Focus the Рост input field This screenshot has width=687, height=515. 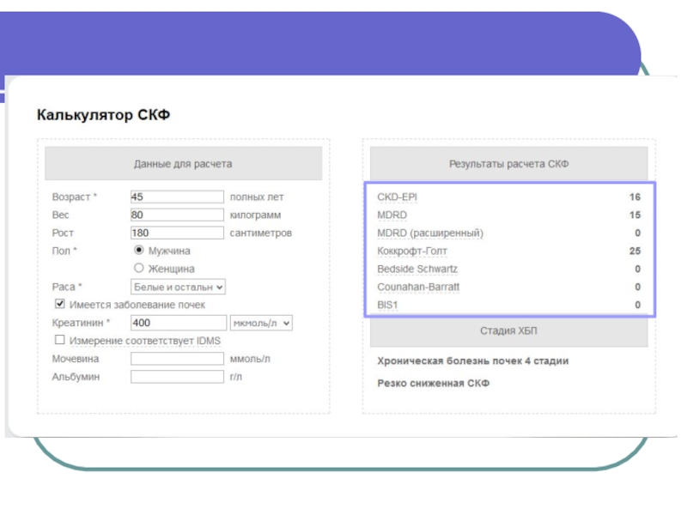pos(177,233)
